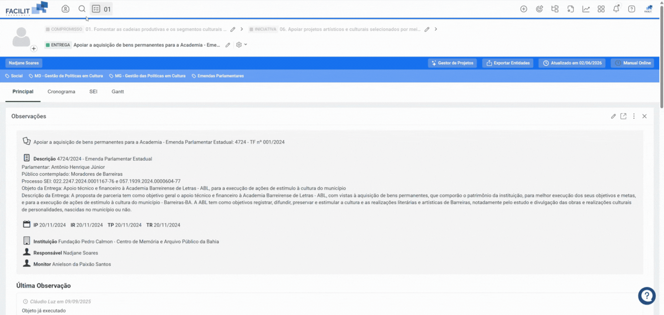664x315 pixels.
Task: Edit the Compromisso title pencil
Action: tap(233, 29)
